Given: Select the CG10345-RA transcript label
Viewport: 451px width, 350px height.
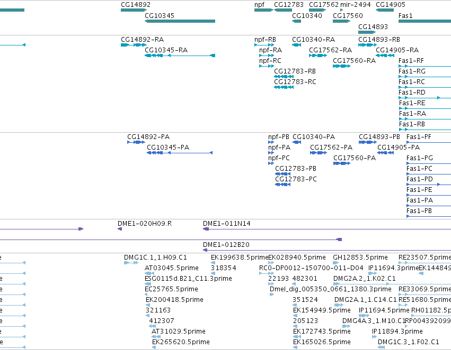Looking at the screenshot, I should (x=166, y=50).
